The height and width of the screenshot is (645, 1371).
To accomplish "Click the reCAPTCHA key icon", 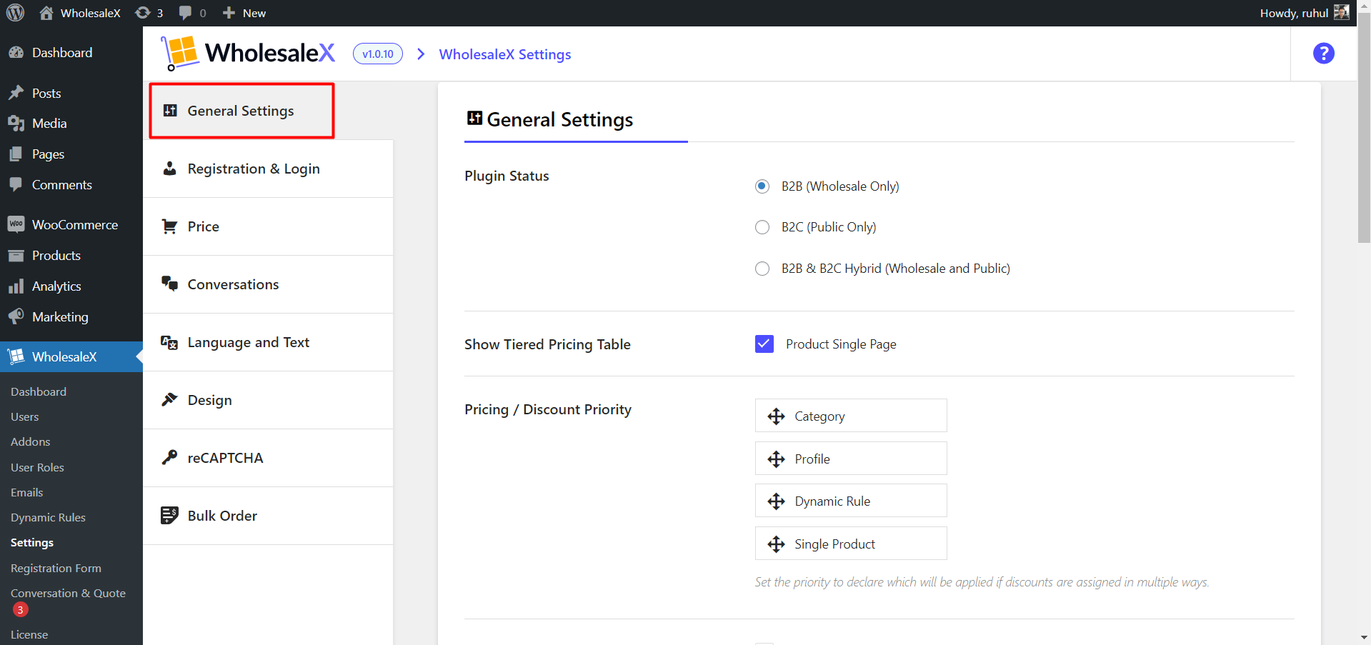I will [169, 457].
